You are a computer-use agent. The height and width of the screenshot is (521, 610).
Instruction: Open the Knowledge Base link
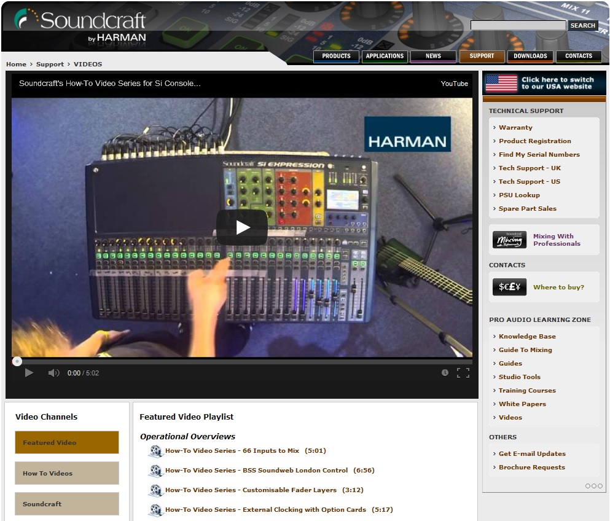click(527, 337)
